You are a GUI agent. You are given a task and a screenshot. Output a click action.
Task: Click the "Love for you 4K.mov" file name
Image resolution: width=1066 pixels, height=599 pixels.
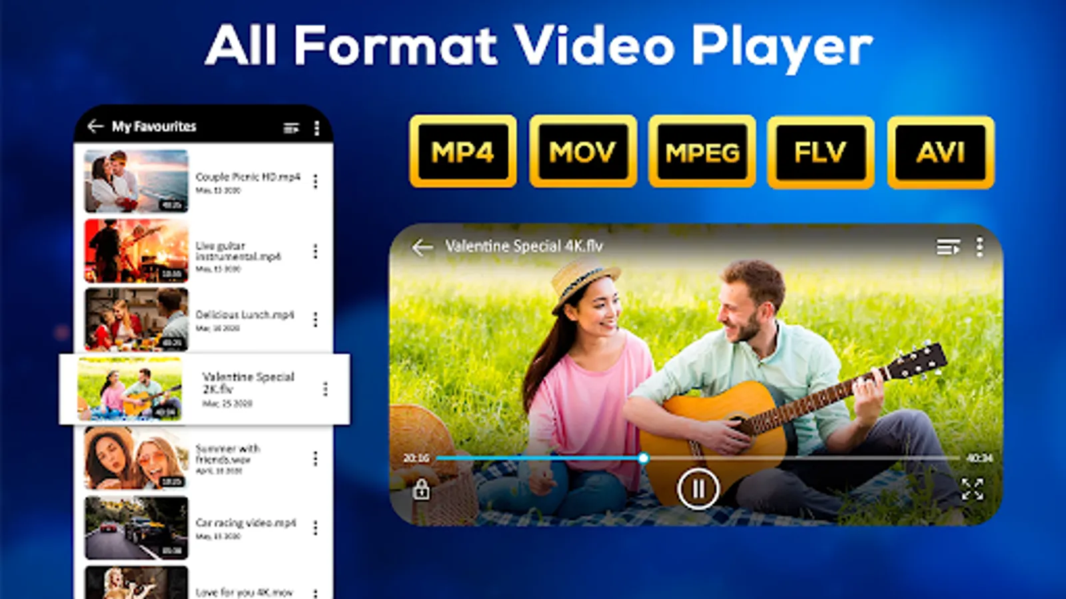click(x=245, y=592)
